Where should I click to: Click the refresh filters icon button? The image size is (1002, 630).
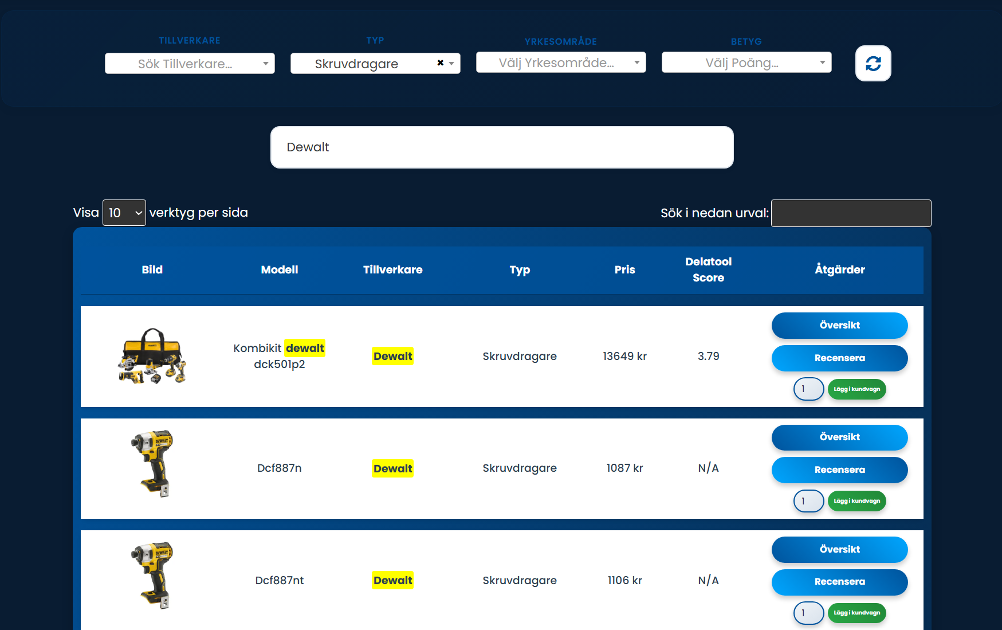point(873,64)
